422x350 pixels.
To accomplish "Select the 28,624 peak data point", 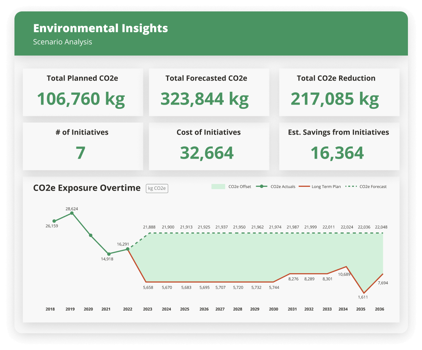I will (x=72, y=214).
